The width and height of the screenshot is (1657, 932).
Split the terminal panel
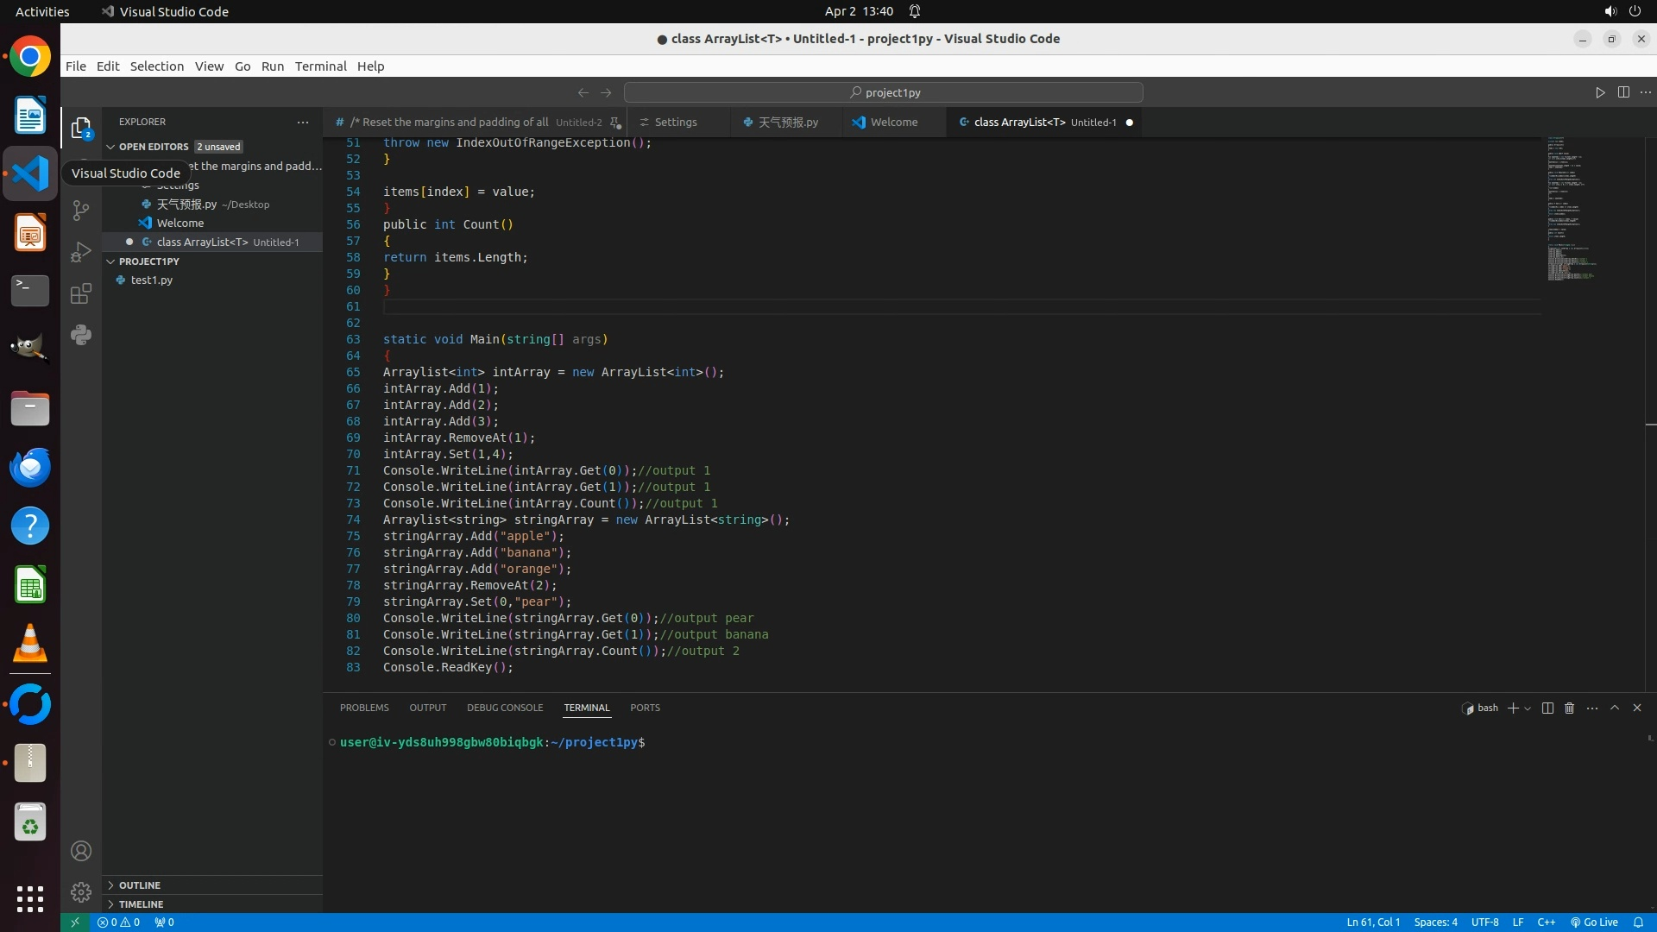tap(1547, 708)
